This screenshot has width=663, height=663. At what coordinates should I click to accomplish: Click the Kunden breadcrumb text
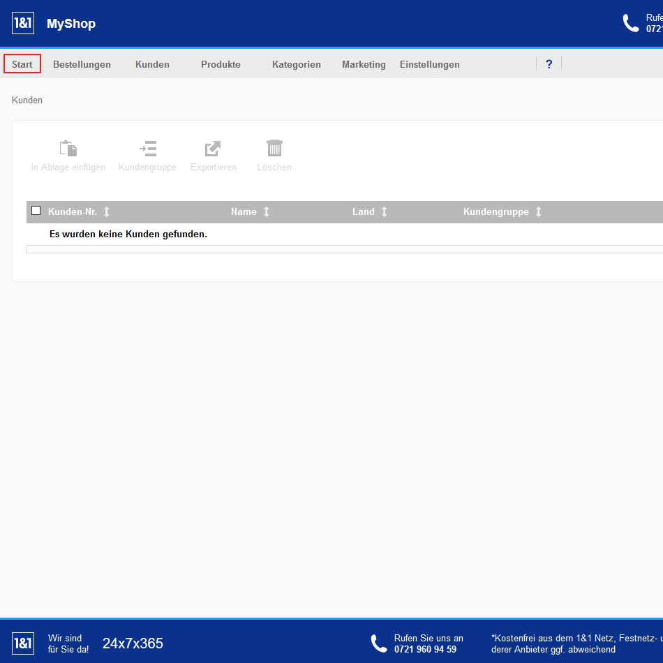27,100
